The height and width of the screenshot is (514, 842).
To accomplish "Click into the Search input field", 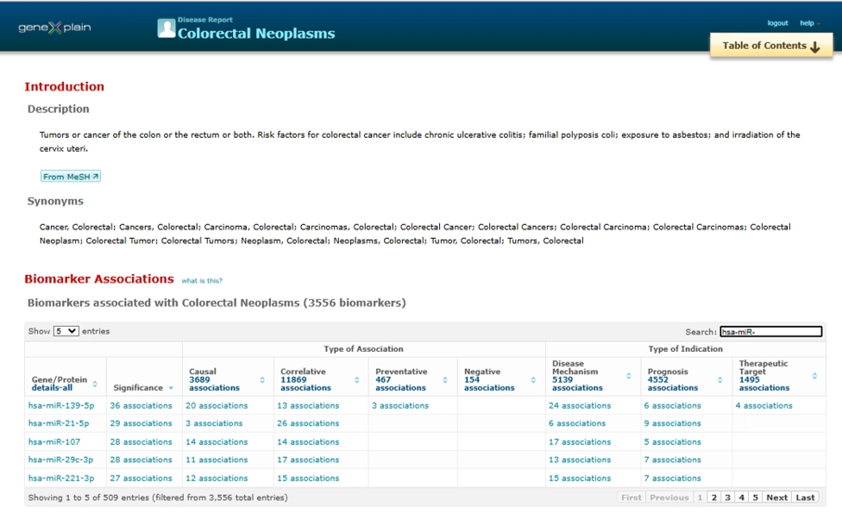I will click(x=770, y=331).
